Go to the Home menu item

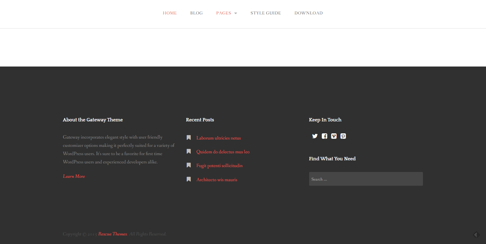point(170,13)
